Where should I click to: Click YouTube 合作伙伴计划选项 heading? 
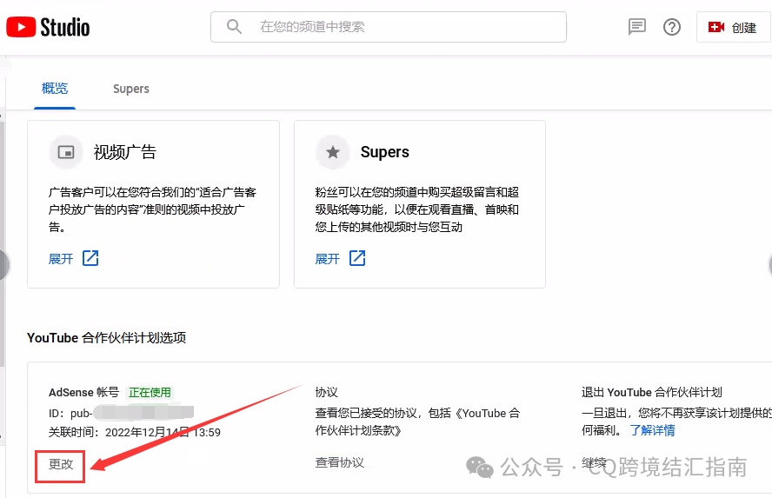point(106,338)
